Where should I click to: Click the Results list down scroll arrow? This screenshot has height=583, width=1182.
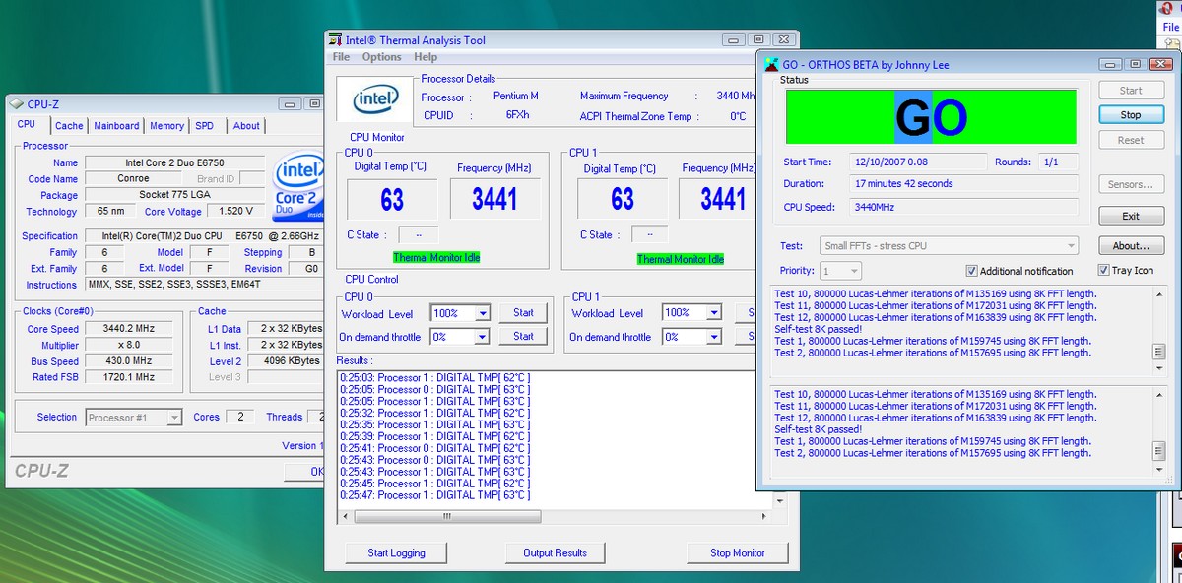point(780,500)
